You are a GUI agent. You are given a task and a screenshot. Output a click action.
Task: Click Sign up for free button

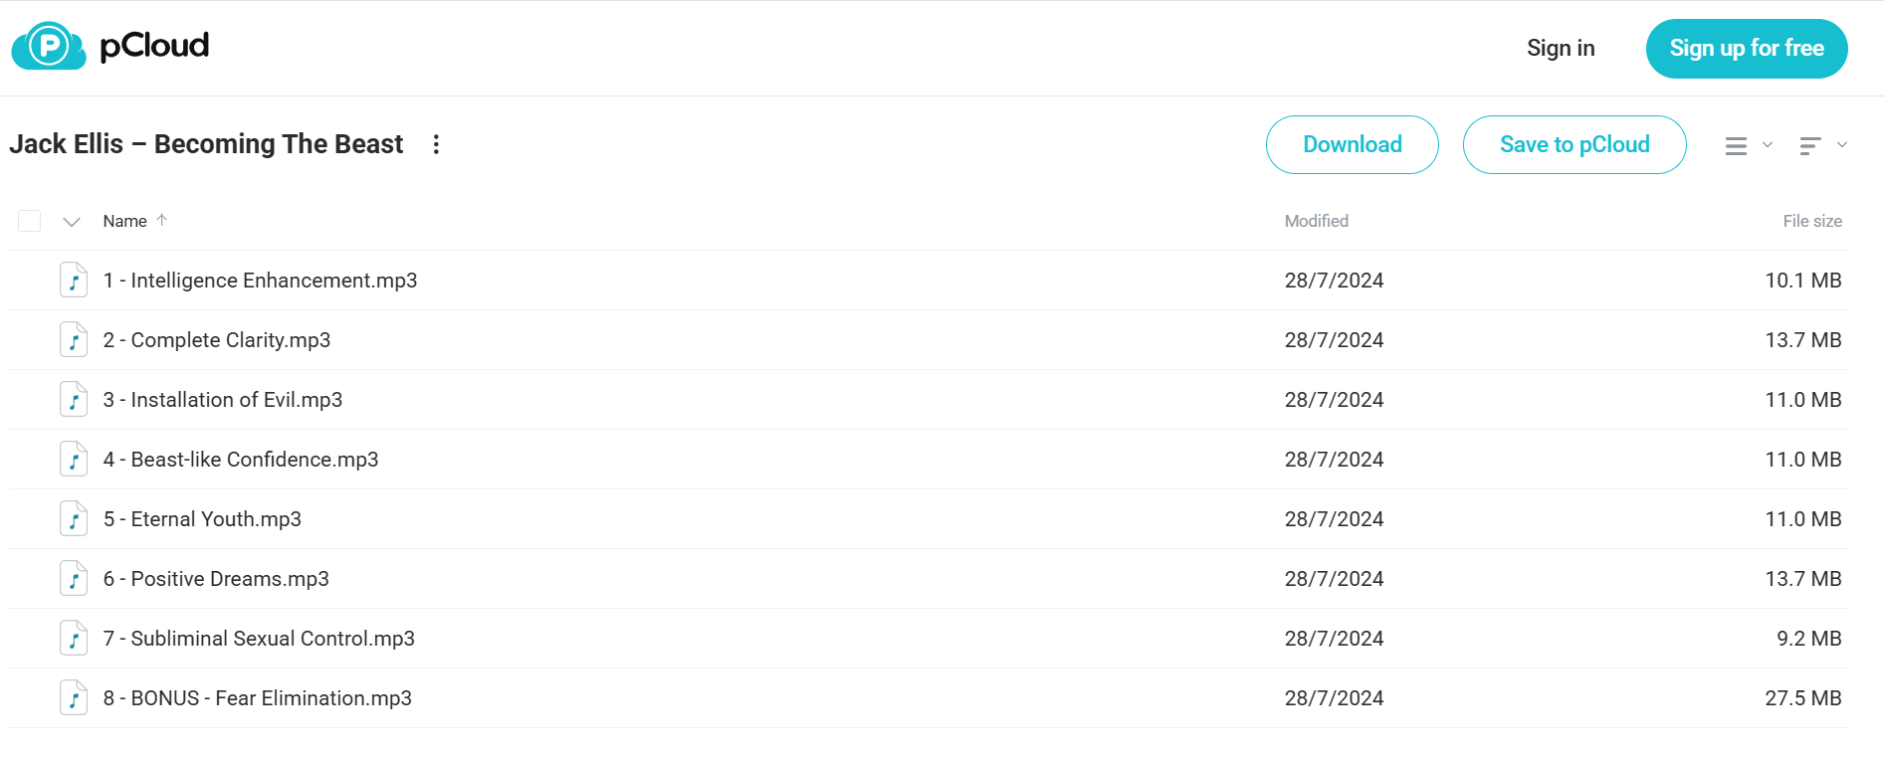(1747, 49)
